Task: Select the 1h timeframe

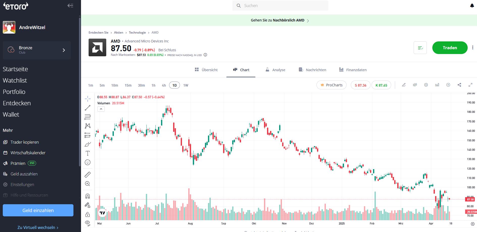Action: tap(153, 85)
